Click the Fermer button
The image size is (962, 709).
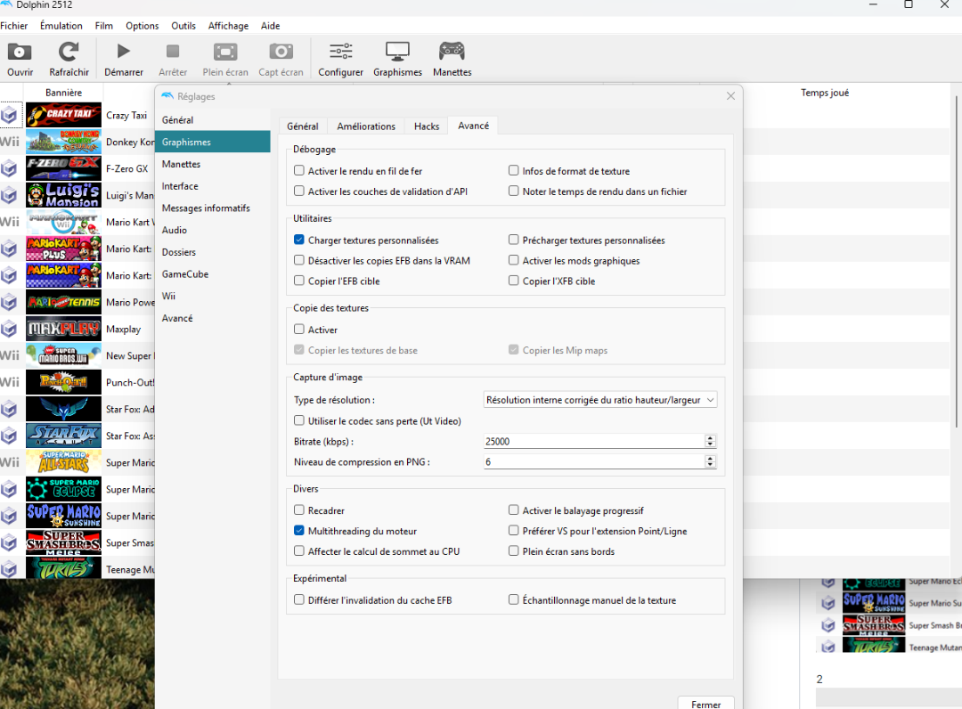[705, 704]
